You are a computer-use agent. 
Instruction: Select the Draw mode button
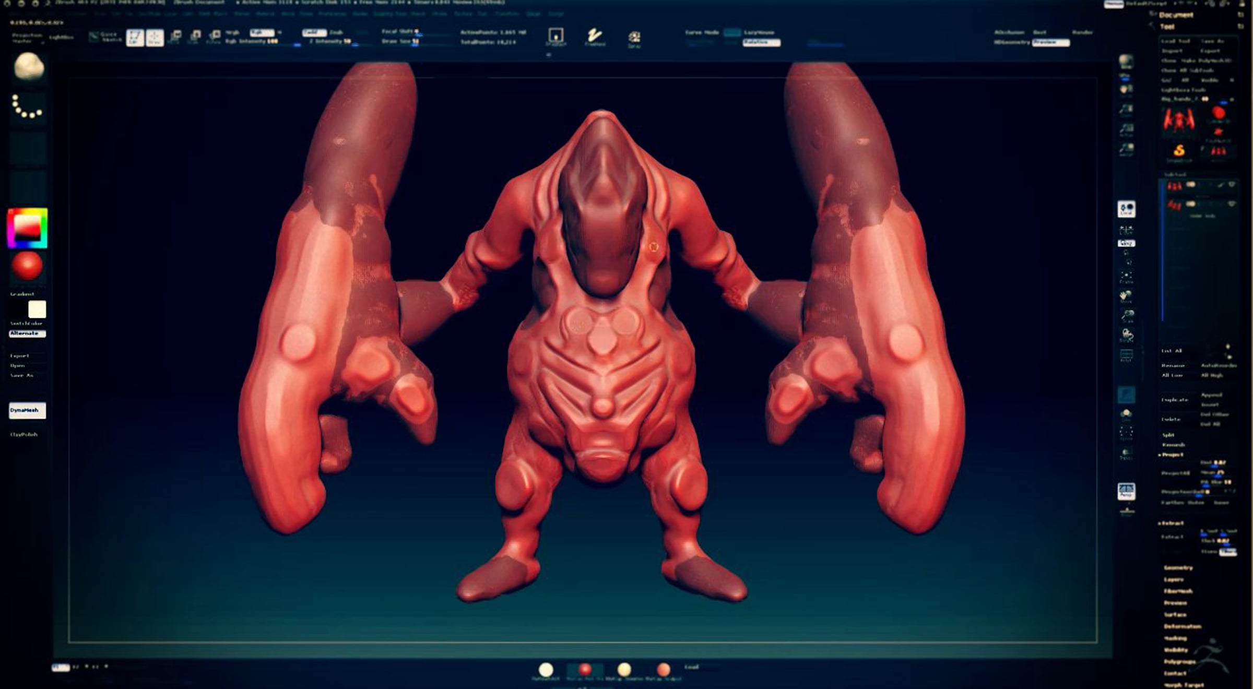coord(155,37)
